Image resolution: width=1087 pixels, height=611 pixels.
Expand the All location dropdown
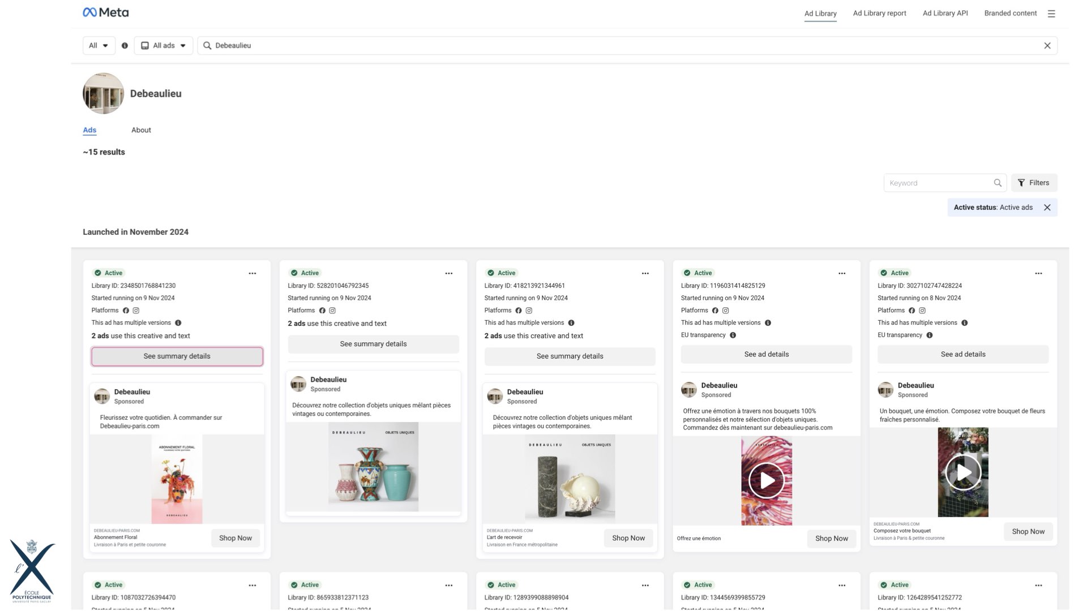pyautogui.click(x=99, y=46)
